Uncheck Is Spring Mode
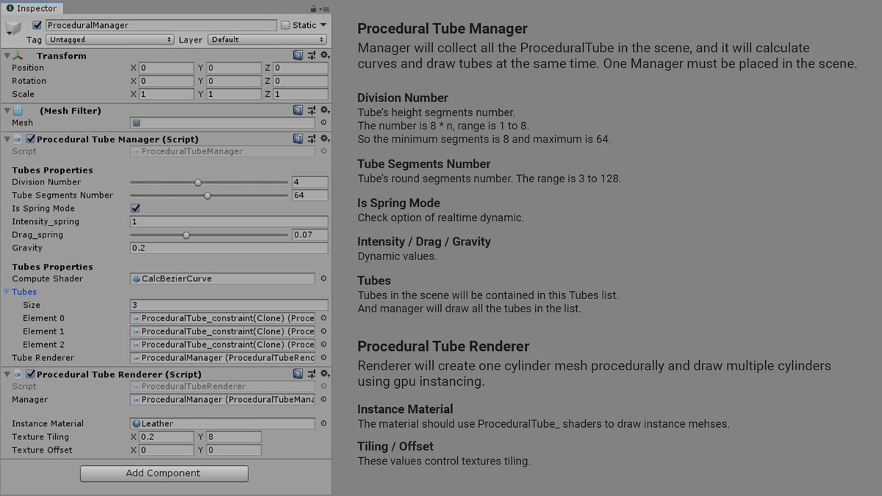Screen dimensions: 882x496 click(x=135, y=208)
